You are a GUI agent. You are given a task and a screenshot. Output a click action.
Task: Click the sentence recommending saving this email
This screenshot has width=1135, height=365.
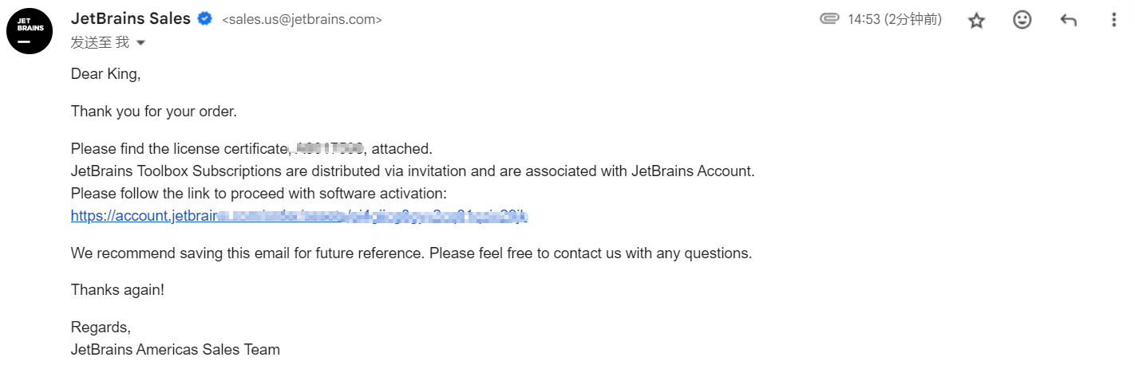(x=411, y=253)
